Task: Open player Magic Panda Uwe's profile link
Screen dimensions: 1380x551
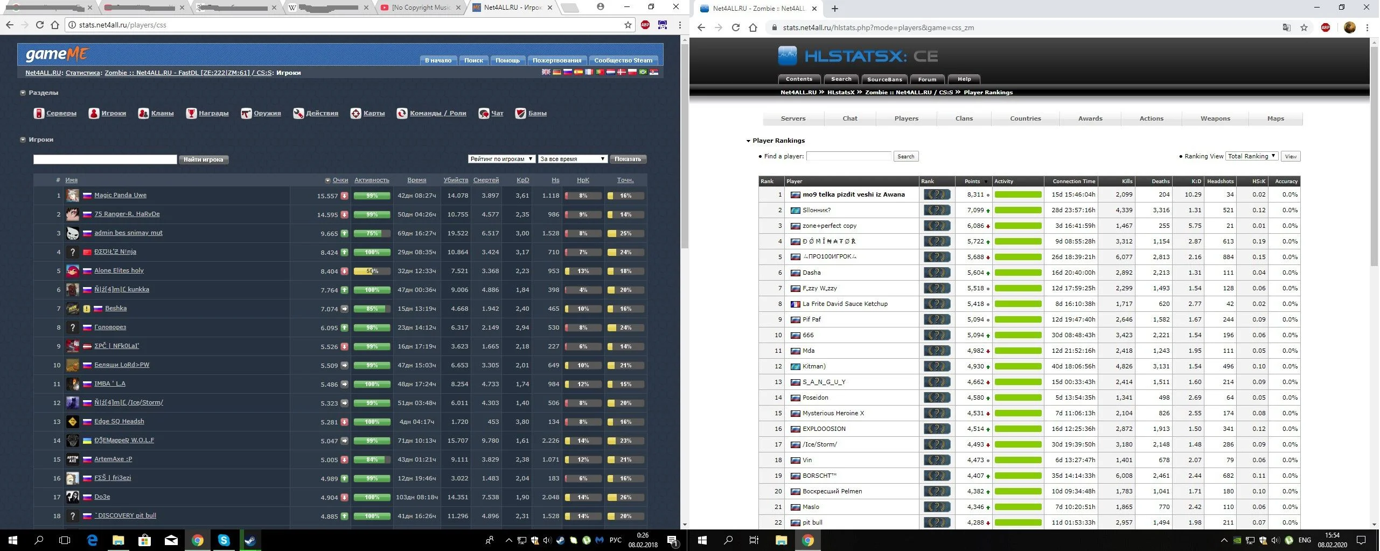Action: tap(120, 195)
